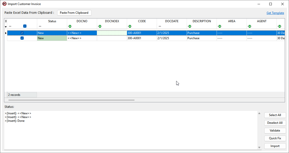
Task: Click the CODE column filter operator icon
Action: [x=130, y=26]
